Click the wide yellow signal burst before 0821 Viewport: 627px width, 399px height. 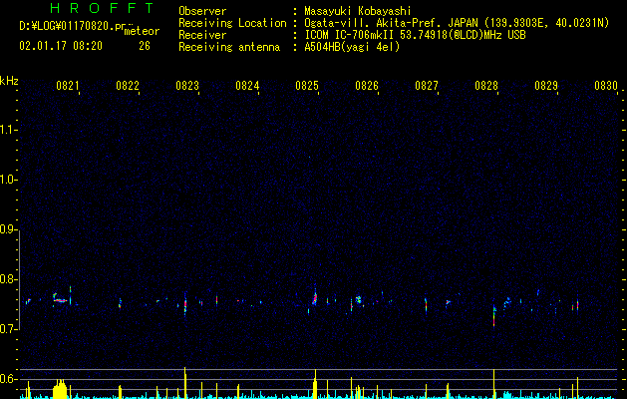pyautogui.click(x=60, y=389)
